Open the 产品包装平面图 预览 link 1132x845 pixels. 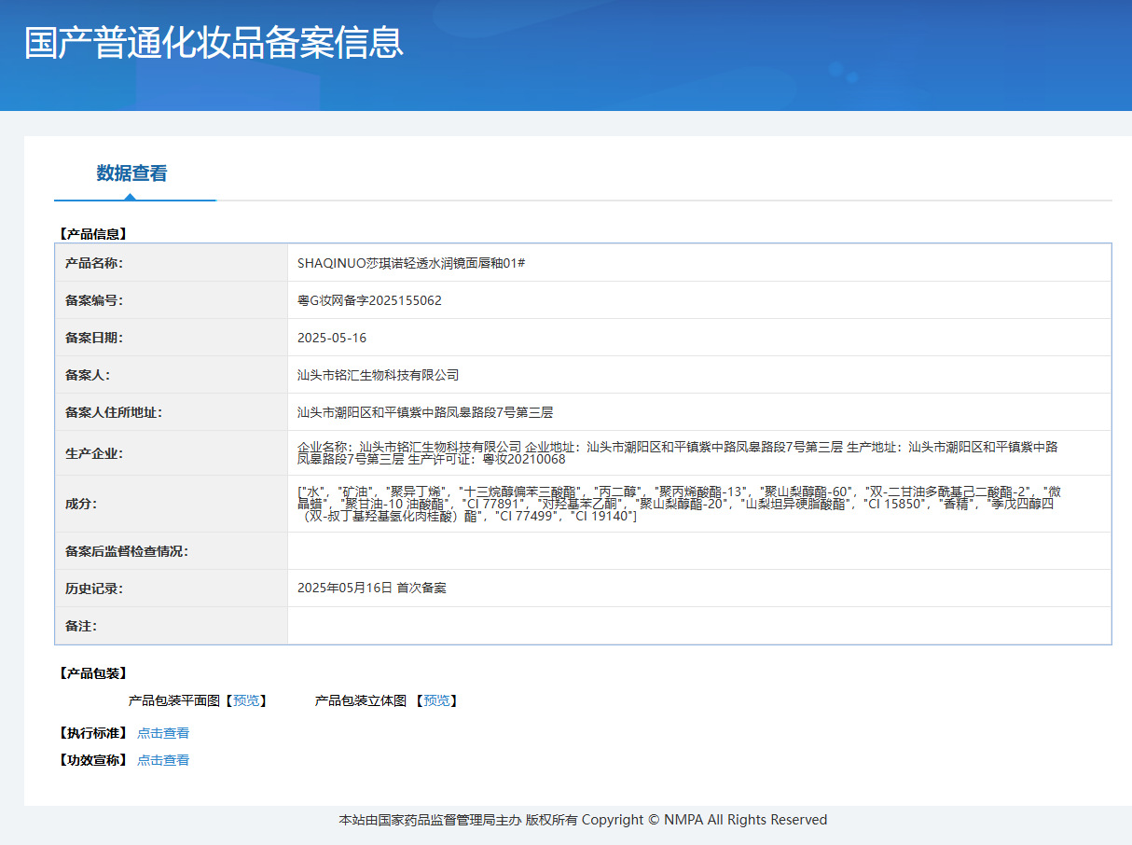[x=247, y=700]
